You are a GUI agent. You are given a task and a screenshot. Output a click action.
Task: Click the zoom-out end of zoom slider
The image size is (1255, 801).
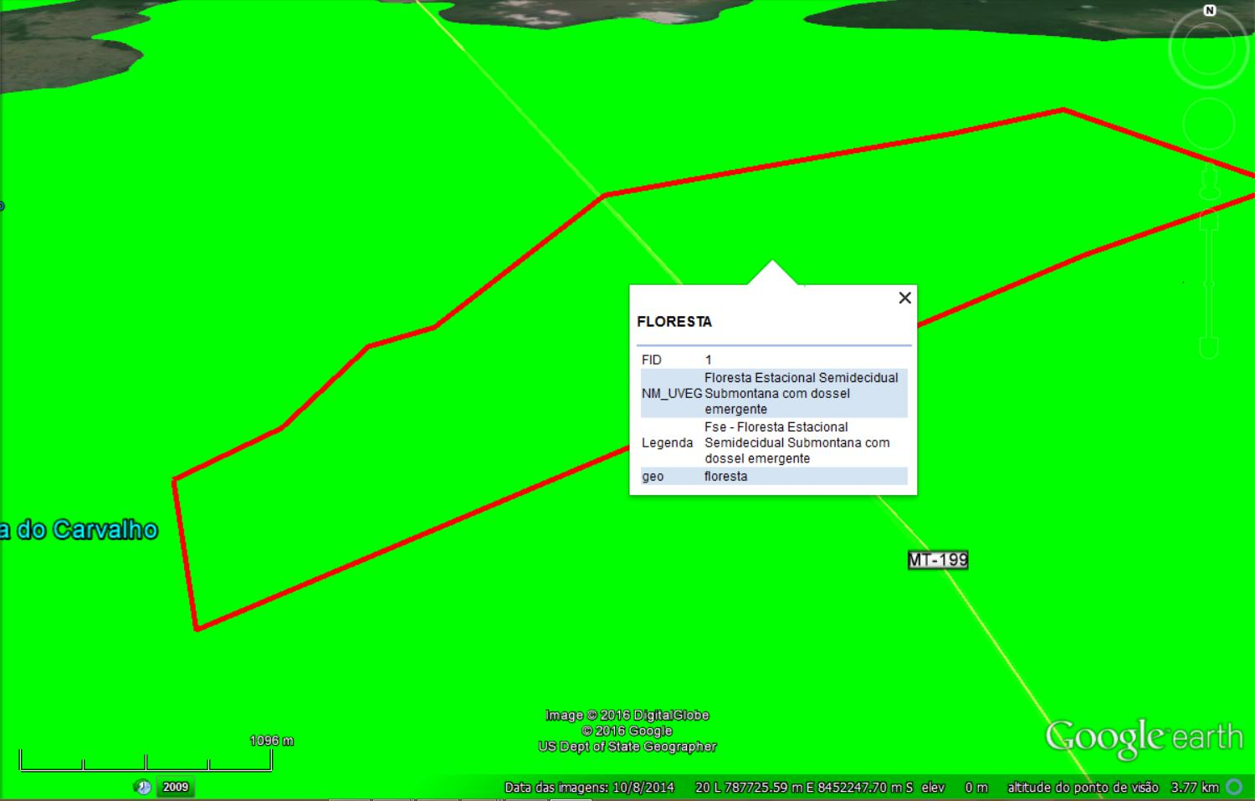click(x=1209, y=347)
